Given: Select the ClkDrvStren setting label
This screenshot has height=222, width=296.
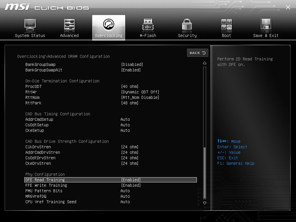Looking at the screenshot, I should 38,147.
